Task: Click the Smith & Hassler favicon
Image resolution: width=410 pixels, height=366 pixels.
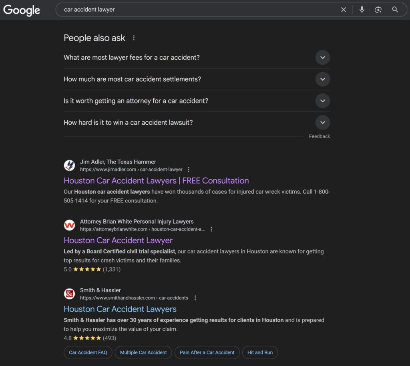Action: click(x=70, y=294)
